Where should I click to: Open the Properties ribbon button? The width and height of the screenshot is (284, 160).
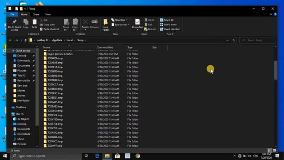[138, 25]
